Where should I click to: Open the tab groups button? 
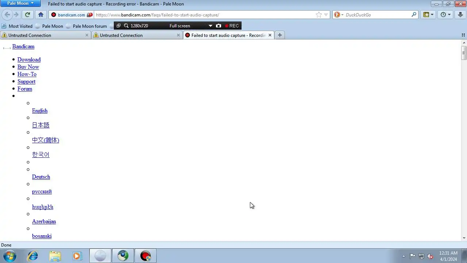[463, 35]
